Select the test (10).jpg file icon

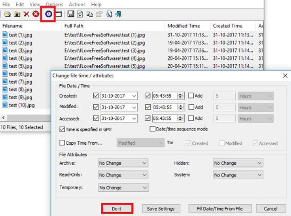tap(5, 105)
